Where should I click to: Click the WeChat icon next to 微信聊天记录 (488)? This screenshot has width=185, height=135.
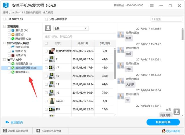[13, 68]
